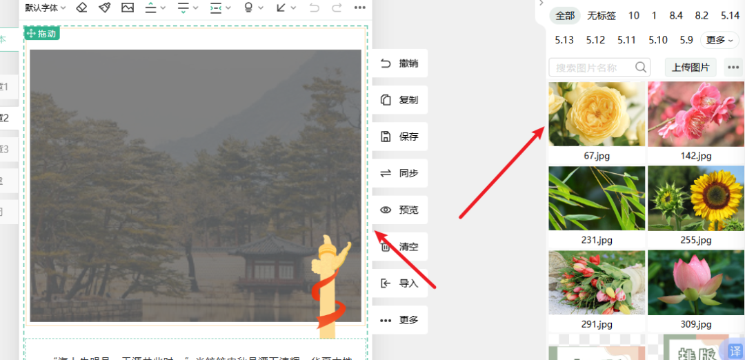
Task: Collapse the image panel with chevron arrow
Action: point(541,3)
